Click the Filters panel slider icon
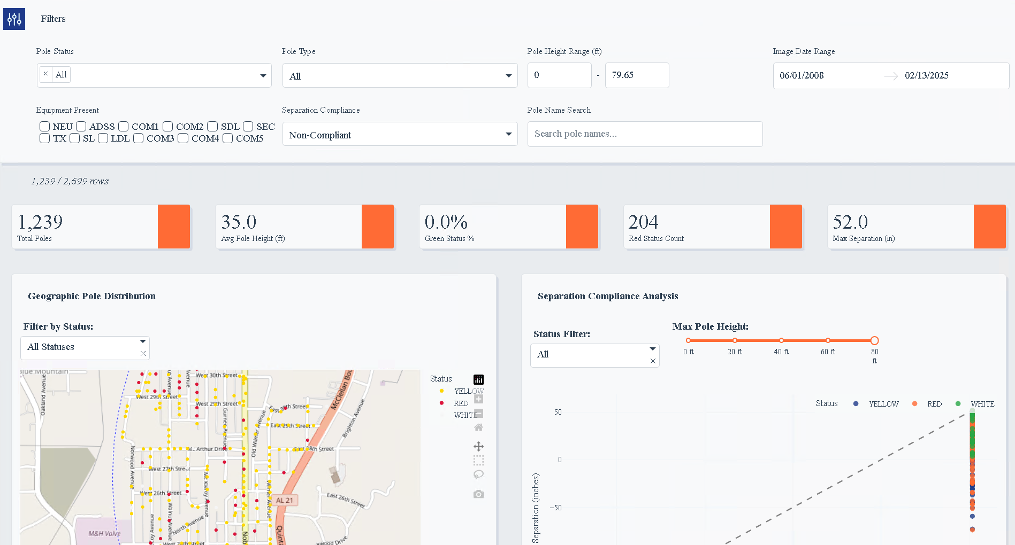The image size is (1015, 545). [14, 19]
